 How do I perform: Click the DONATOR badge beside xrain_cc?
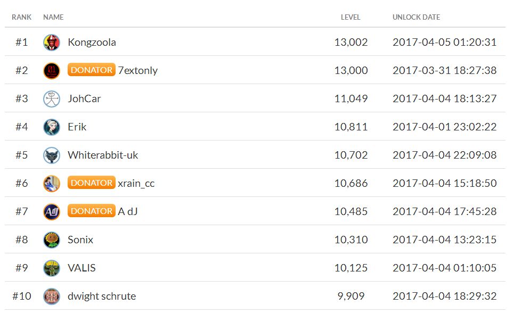point(91,183)
